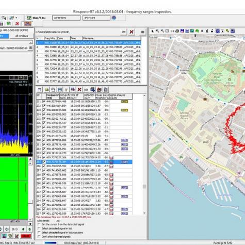Open the spectrum view icon in top-left toolbar
The image size is (245, 245).
[x=27, y=24]
